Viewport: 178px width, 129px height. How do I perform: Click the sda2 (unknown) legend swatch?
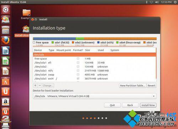[73, 42]
